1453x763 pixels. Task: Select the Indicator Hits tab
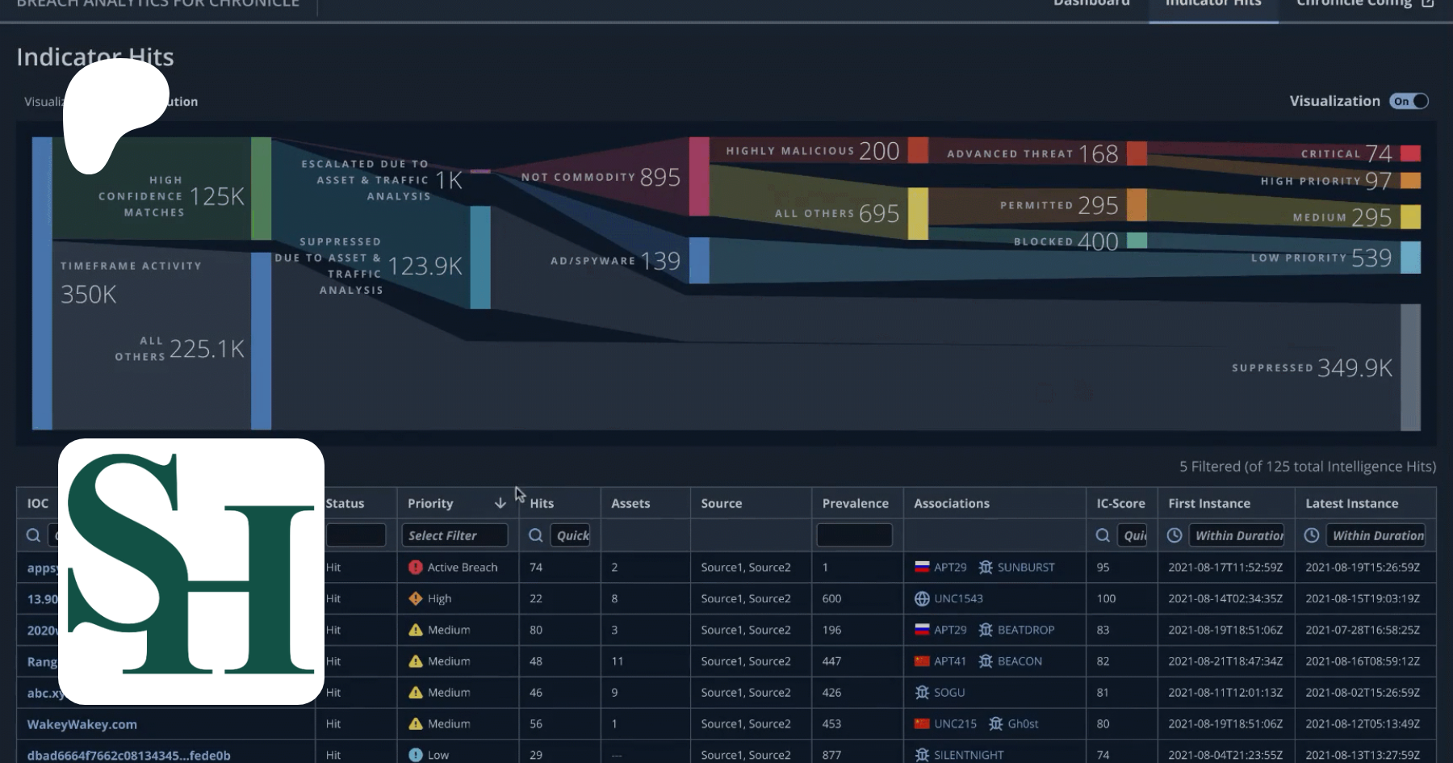[1213, 4]
